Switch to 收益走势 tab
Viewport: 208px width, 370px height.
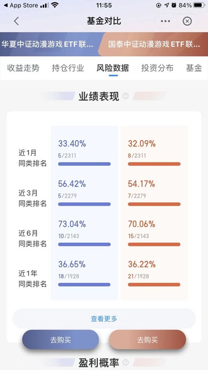coord(23,68)
